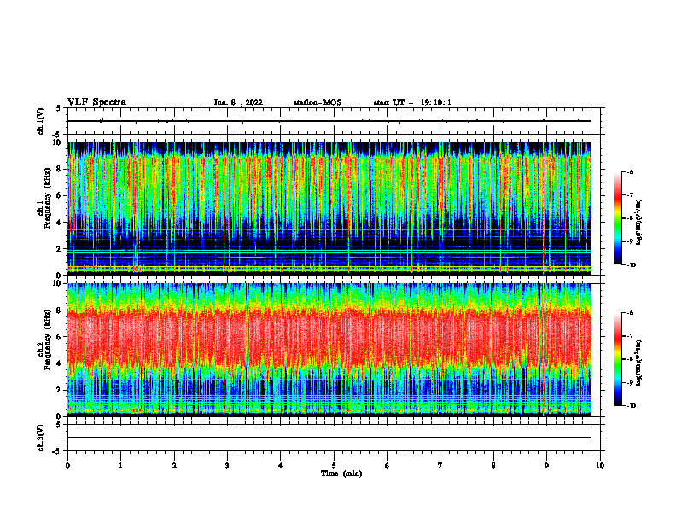
Task: Click the "1" tick label on the time axis
Action: (120, 466)
